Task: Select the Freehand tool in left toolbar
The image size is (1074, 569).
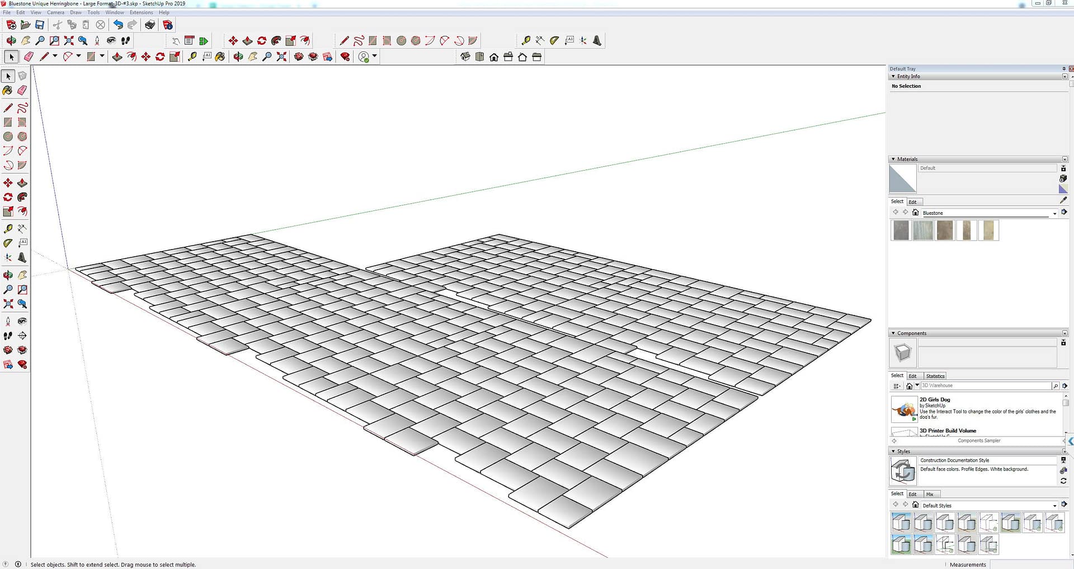Action: [x=22, y=108]
